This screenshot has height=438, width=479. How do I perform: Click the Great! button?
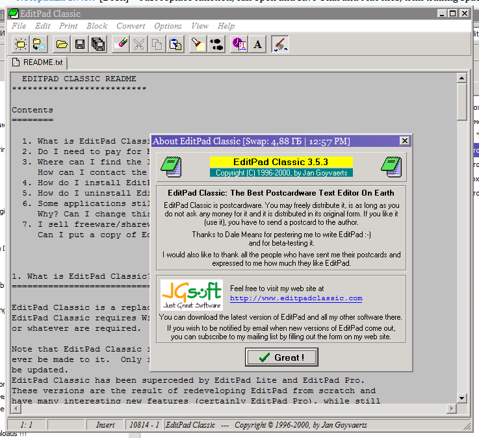[x=281, y=357]
